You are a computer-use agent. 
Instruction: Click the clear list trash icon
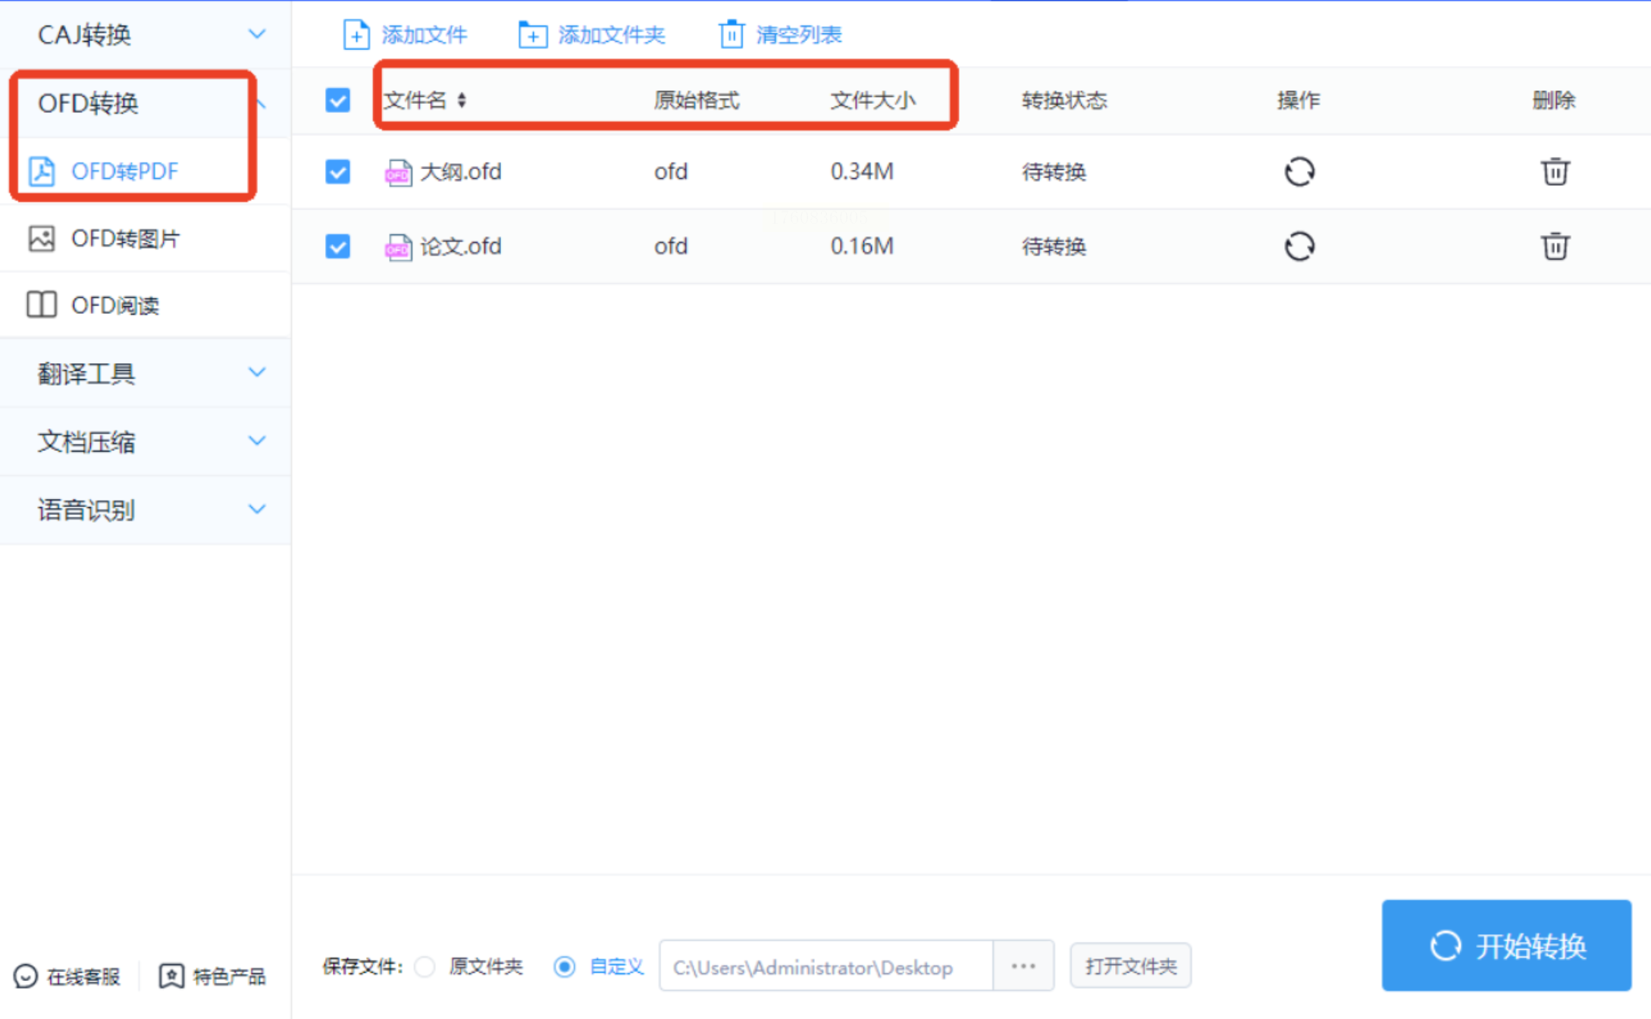point(732,35)
